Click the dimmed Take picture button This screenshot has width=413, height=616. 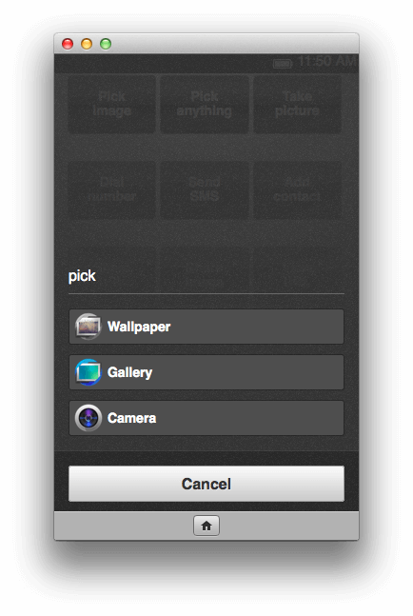[297, 104]
